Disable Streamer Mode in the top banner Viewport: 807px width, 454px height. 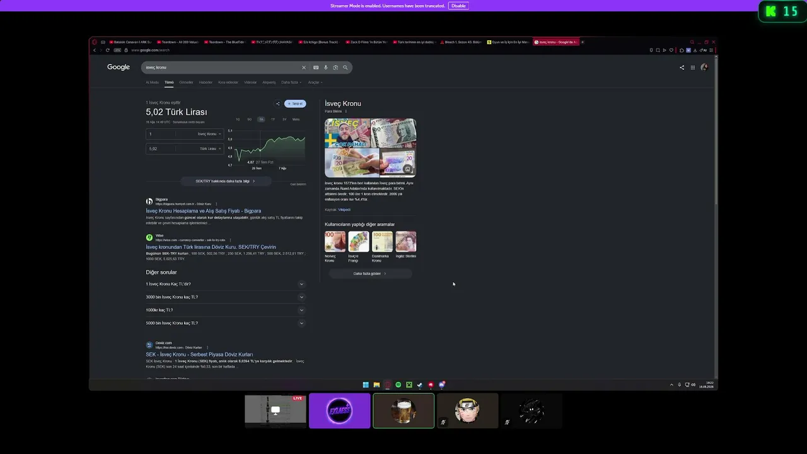pos(458,6)
